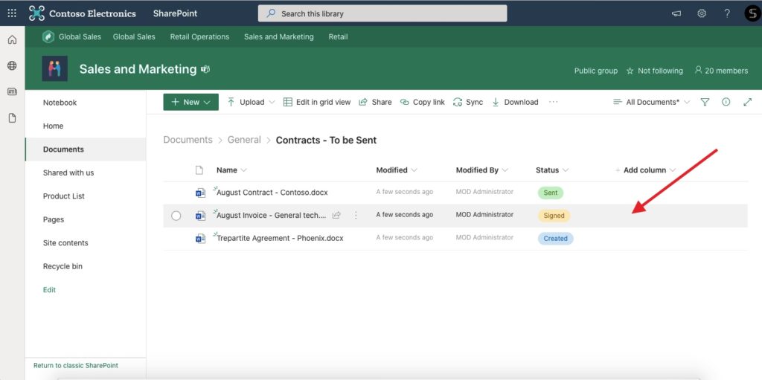The image size is (762, 380).
Task: Go to Documents in the breadcrumb
Action: coord(188,140)
